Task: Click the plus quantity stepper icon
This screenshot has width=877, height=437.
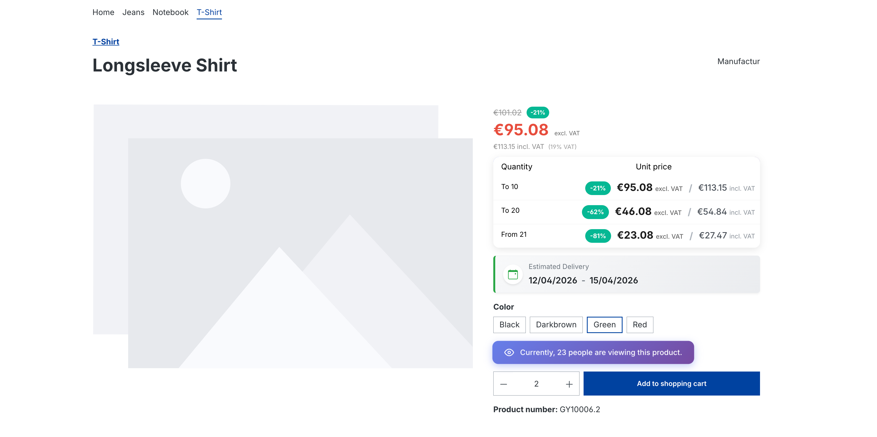Action: click(x=569, y=384)
